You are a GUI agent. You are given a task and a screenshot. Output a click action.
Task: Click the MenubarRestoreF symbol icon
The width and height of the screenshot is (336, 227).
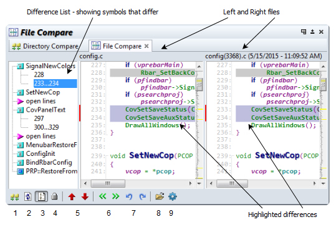pyautogui.click(x=21, y=145)
